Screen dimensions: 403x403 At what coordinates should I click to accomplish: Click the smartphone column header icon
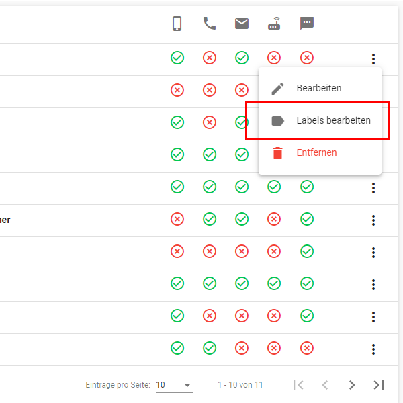click(177, 24)
